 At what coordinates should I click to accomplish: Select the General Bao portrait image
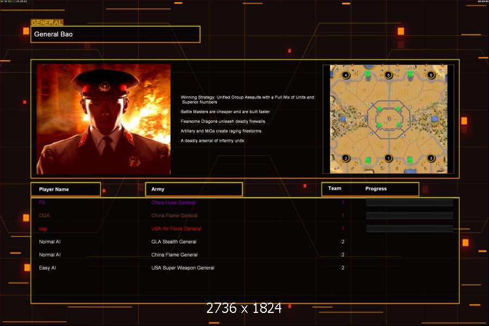(x=104, y=119)
